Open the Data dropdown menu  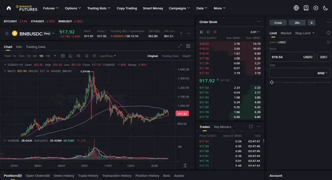coord(202,8)
